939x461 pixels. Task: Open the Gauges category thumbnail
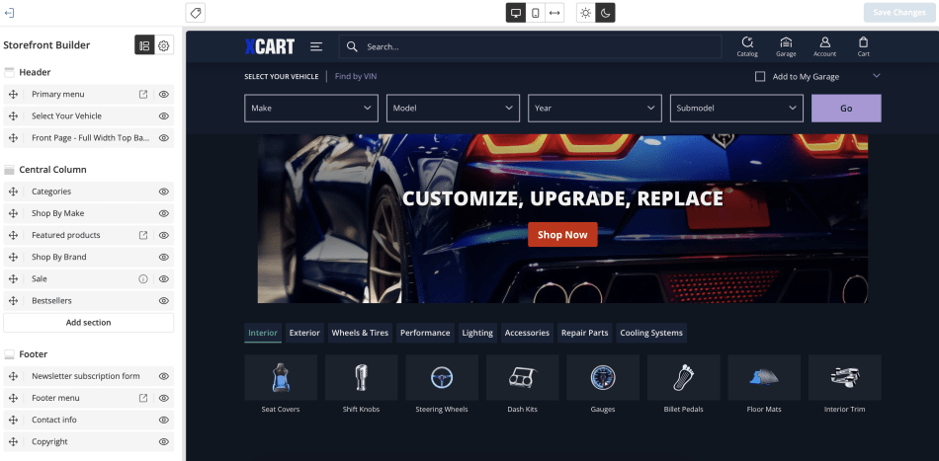click(603, 377)
